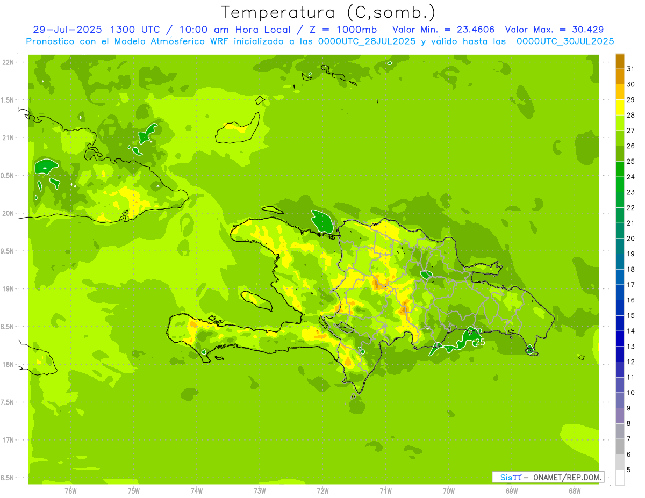Click the SisTT ONAMET/REP.DOM. logo box
Screen dimensions: 645x498
coord(548,477)
